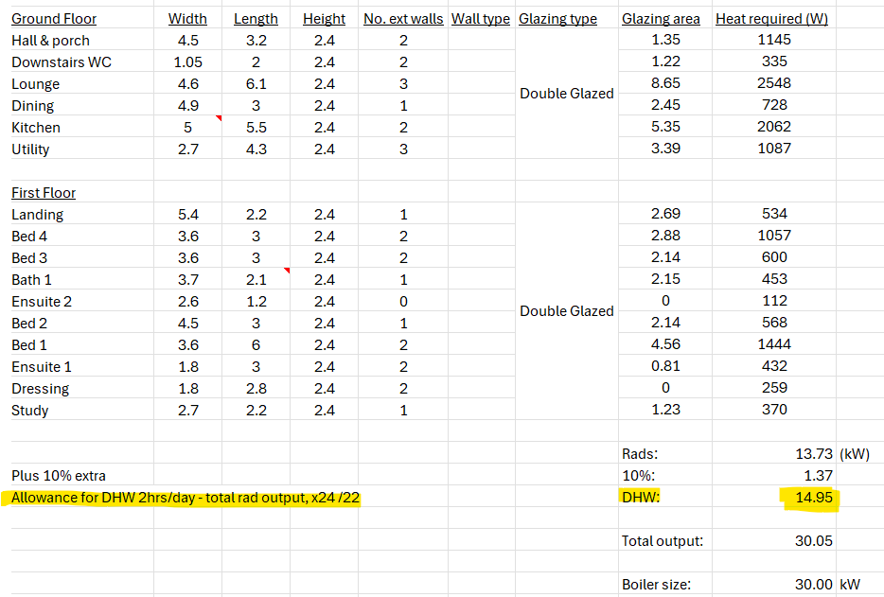The image size is (884, 597).
Task: Click the Lounge heat required value 2548
Action: [x=774, y=83]
